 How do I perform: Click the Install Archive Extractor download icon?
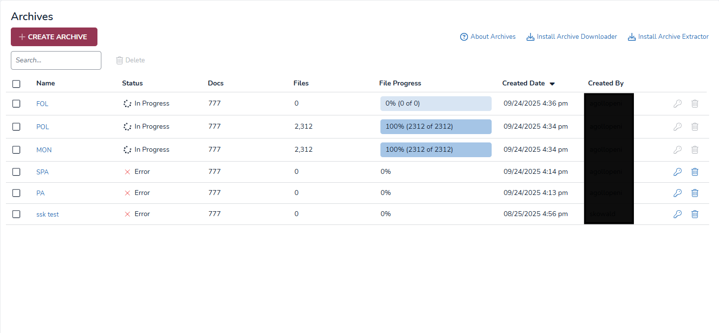(632, 37)
